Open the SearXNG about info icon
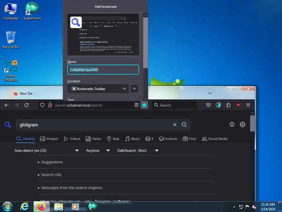Viewport: 282px width, 212px height. (x=232, y=124)
